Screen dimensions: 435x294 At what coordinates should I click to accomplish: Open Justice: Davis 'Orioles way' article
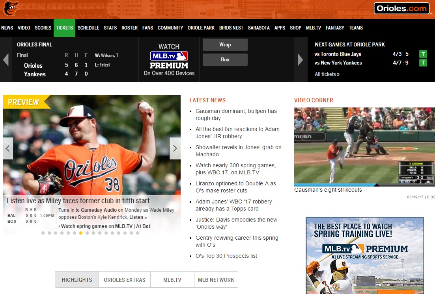[236, 223]
